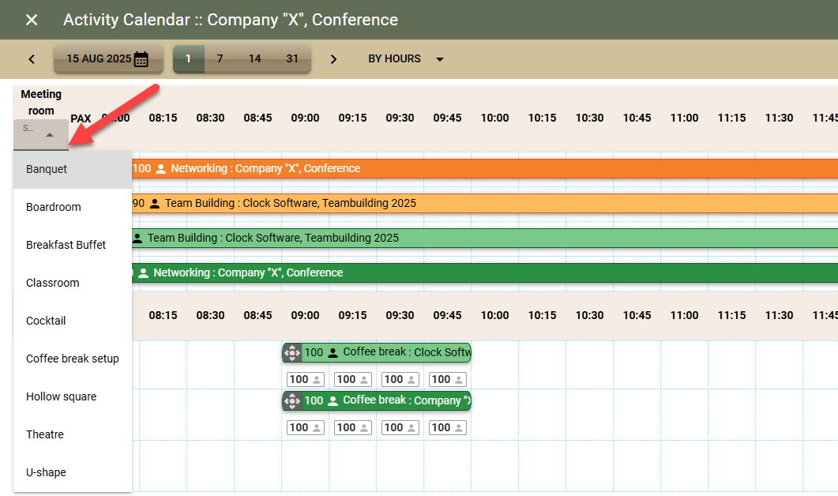Viewport: 838px width, 496px height.
Task: Click fourth 100 pax box under Clock Software coffee break
Action: tap(448, 379)
